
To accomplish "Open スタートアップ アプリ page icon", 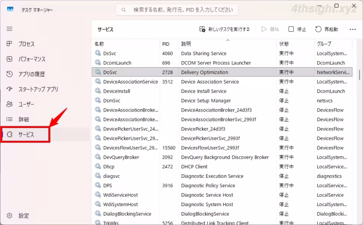I will tap(9, 89).
